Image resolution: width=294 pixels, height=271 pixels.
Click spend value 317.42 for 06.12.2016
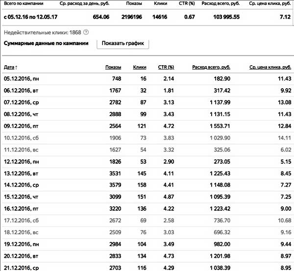pyautogui.click(x=222, y=91)
